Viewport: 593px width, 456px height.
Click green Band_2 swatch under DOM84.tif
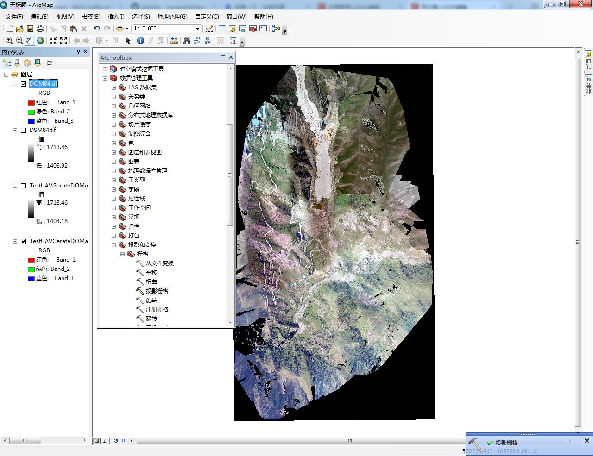click(31, 112)
